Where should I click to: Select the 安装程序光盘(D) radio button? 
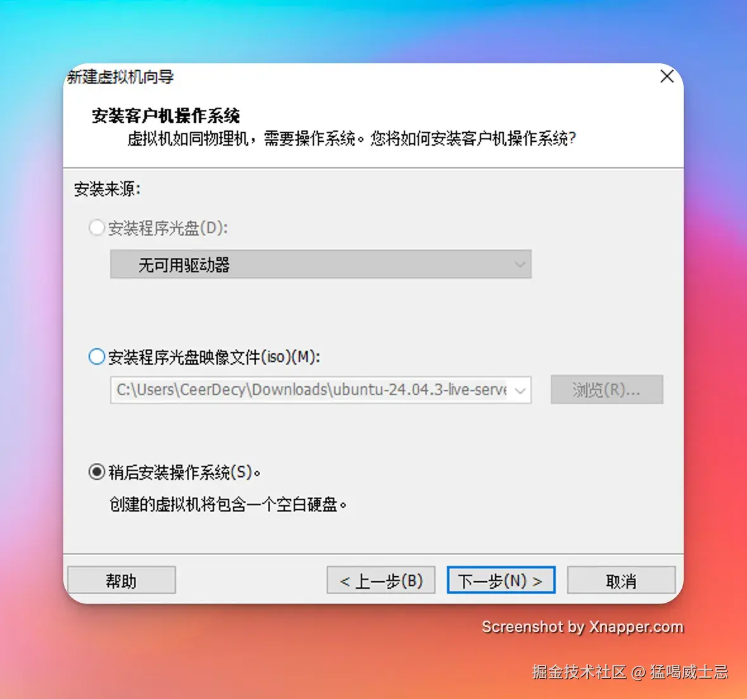pos(97,228)
